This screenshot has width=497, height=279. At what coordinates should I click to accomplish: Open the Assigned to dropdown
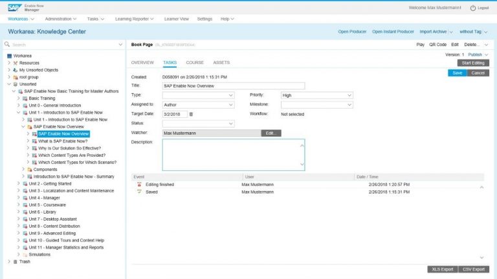coord(198,104)
